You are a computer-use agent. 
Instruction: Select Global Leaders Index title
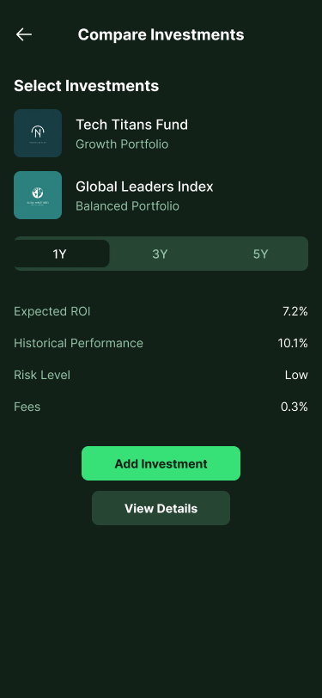(x=144, y=187)
